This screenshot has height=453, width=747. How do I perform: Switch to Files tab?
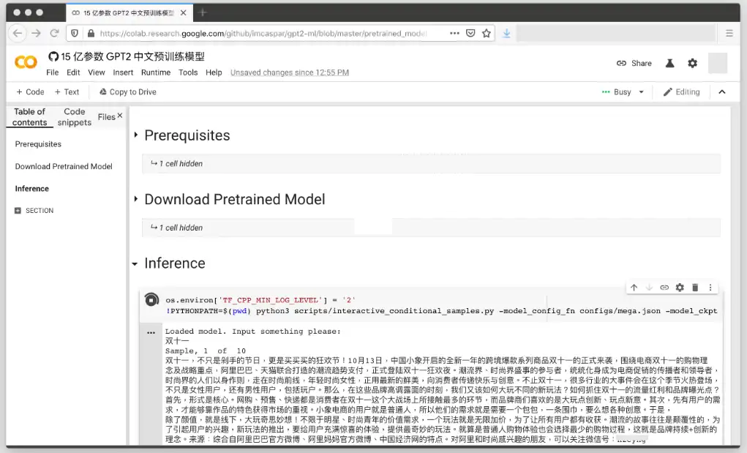(106, 116)
